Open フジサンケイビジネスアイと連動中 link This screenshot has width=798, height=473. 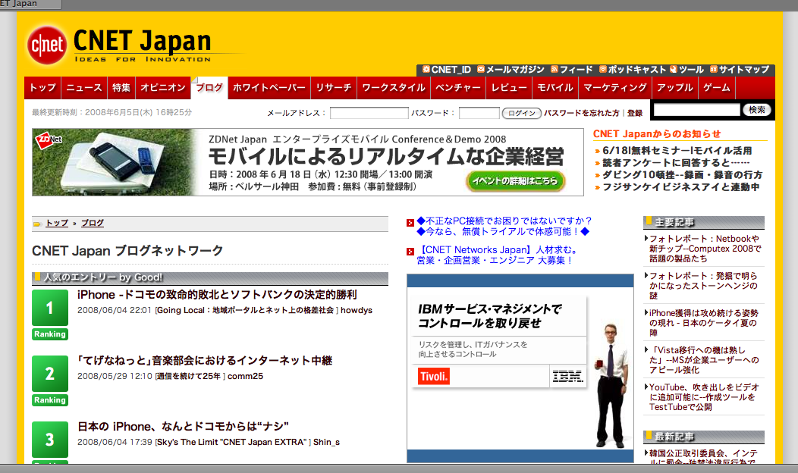coord(681,187)
